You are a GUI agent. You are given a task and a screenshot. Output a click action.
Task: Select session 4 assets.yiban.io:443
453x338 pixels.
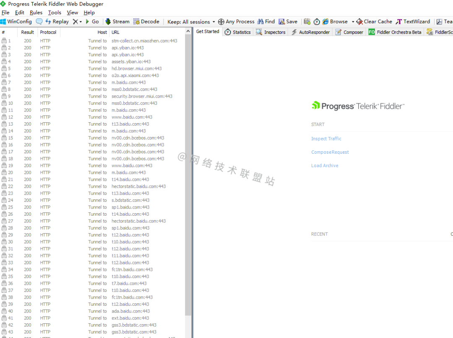click(92, 62)
